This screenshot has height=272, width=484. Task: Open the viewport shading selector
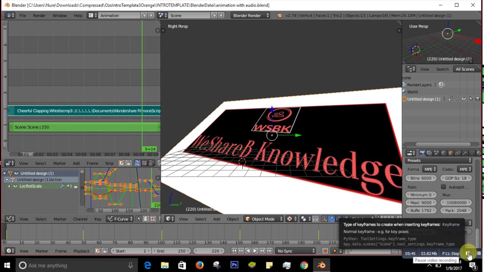coord(291,219)
